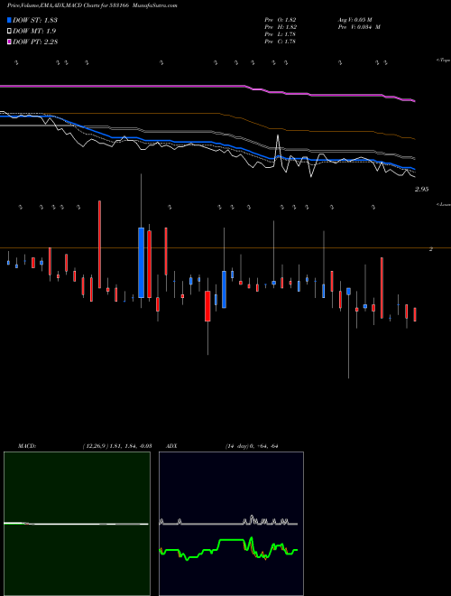
Task: Click the chart title mentioning MunafaSutra.com
Action: [92, 5]
